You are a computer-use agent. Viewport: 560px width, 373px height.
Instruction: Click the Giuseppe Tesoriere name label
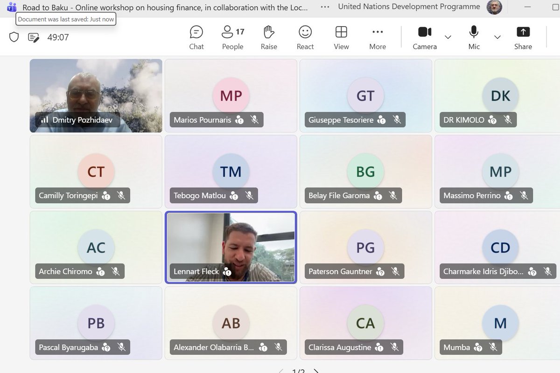(342, 120)
